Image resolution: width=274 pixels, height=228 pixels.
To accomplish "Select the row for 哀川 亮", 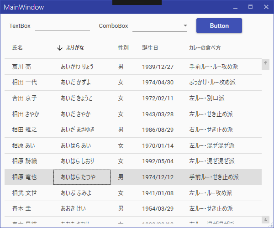I will [x=22, y=67].
